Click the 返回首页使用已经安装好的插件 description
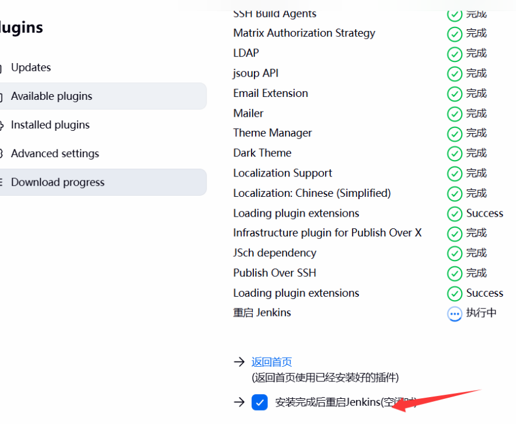Viewport: 516px width, 424px height. pyautogui.click(x=325, y=377)
